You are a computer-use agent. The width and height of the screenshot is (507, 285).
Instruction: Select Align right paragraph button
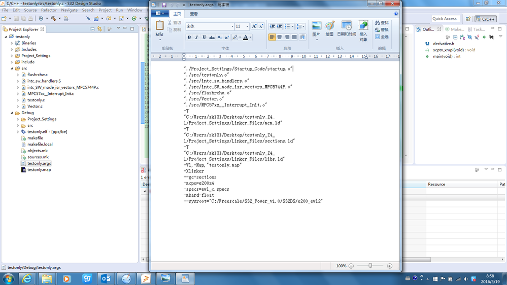pyautogui.click(x=287, y=37)
